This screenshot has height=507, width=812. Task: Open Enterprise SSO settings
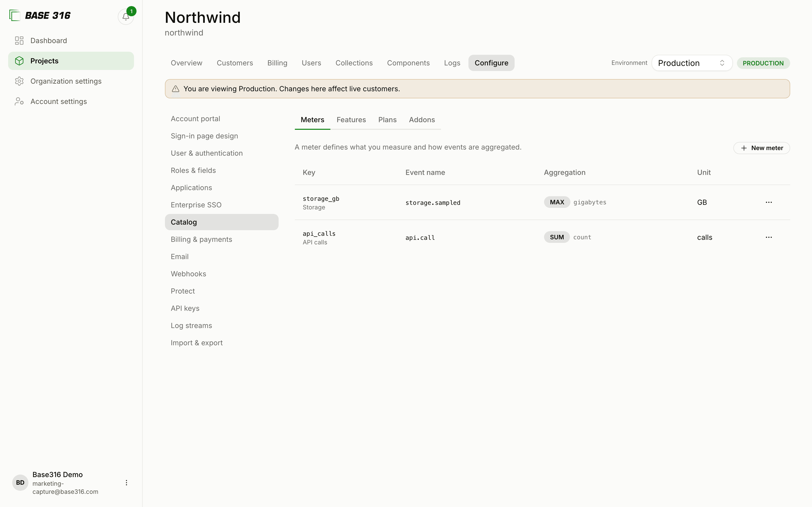(x=222, y=205)
